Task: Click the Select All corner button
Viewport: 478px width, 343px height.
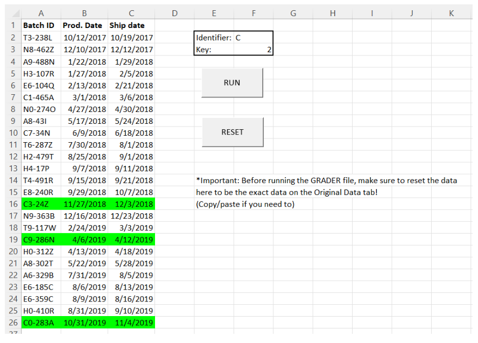Action: pyautogui.click(x=12, y=12)
